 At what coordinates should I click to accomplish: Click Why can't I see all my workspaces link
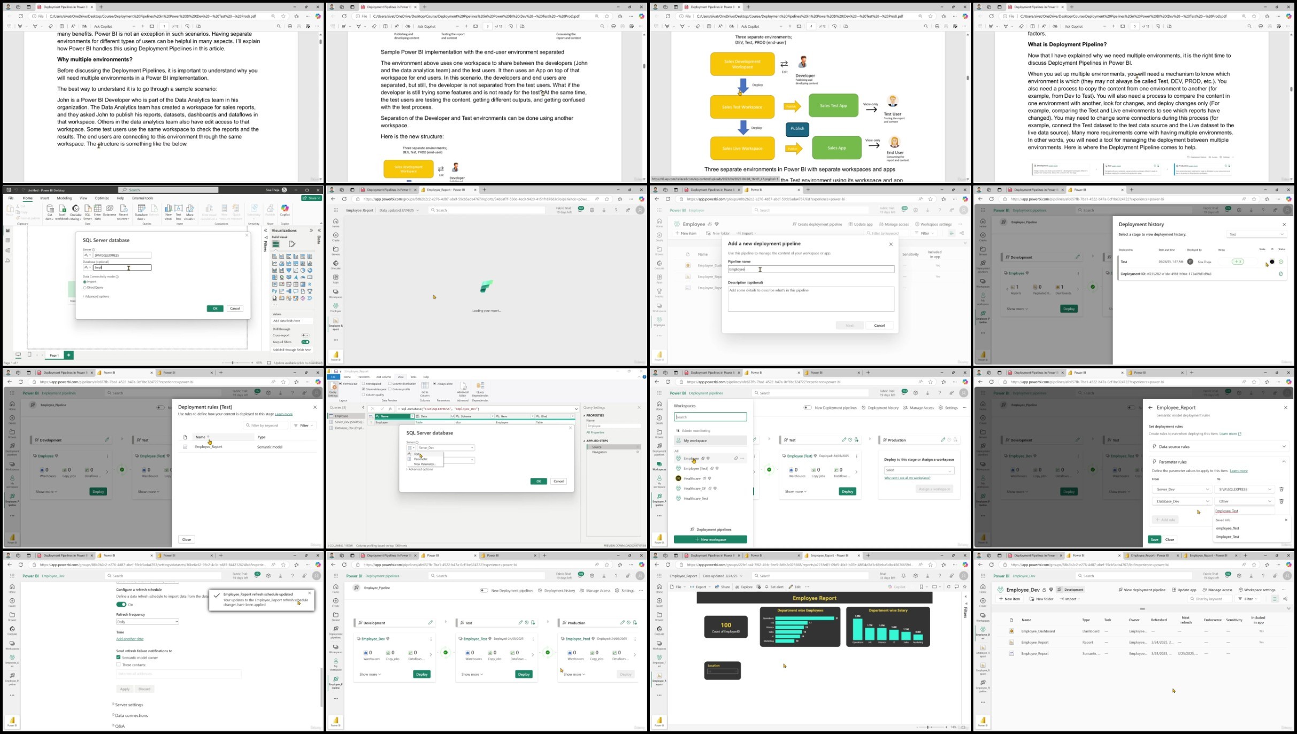[907, 478]
